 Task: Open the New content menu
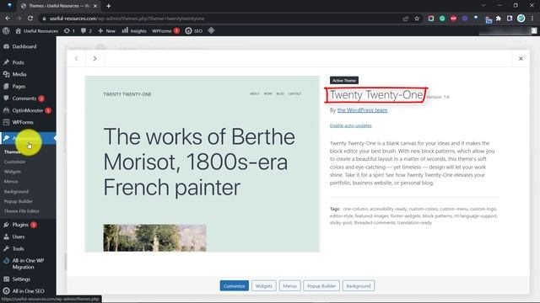click(x=106, y=31)
